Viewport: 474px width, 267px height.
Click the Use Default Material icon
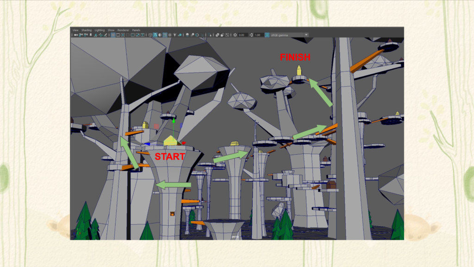click(160, 35)
